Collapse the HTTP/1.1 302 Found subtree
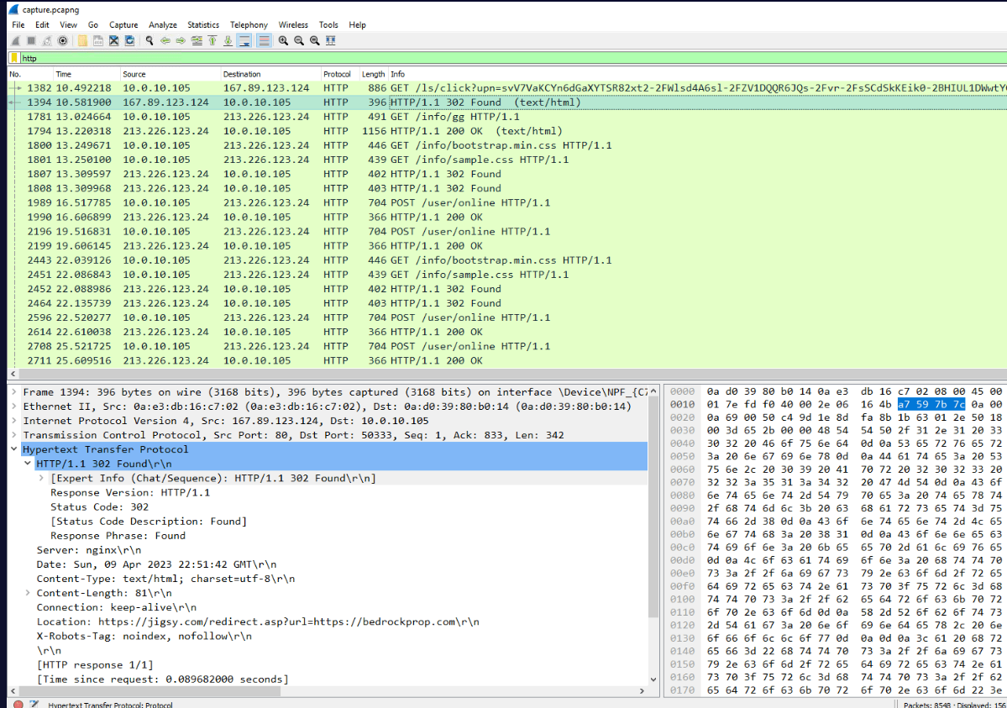The image size is (1007, 708). 28,464
